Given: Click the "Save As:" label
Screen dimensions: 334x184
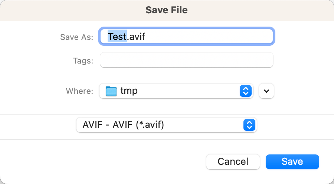Looking at the screenshot, I should [x=76, y=37].
